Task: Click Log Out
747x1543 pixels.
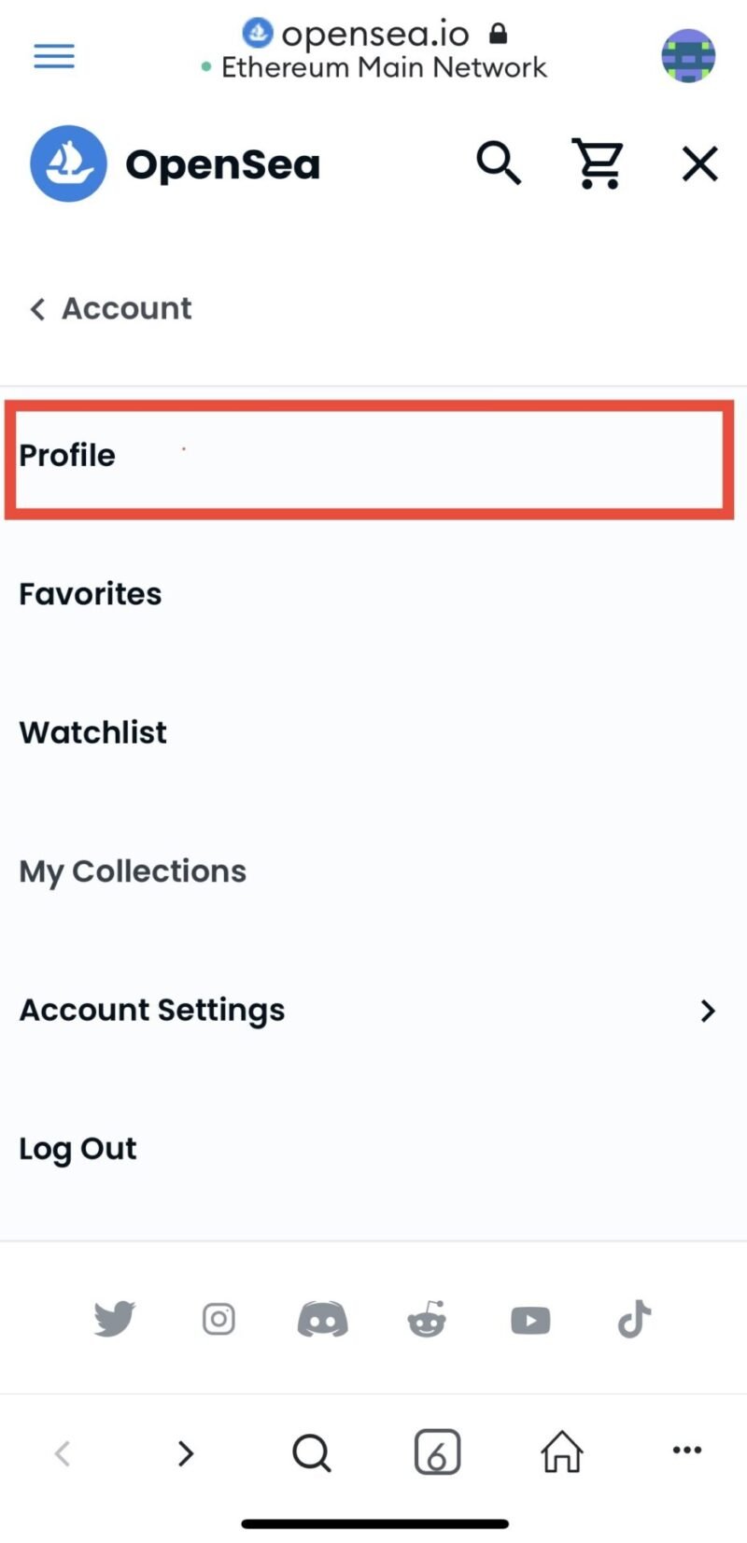Action: 373,1148
